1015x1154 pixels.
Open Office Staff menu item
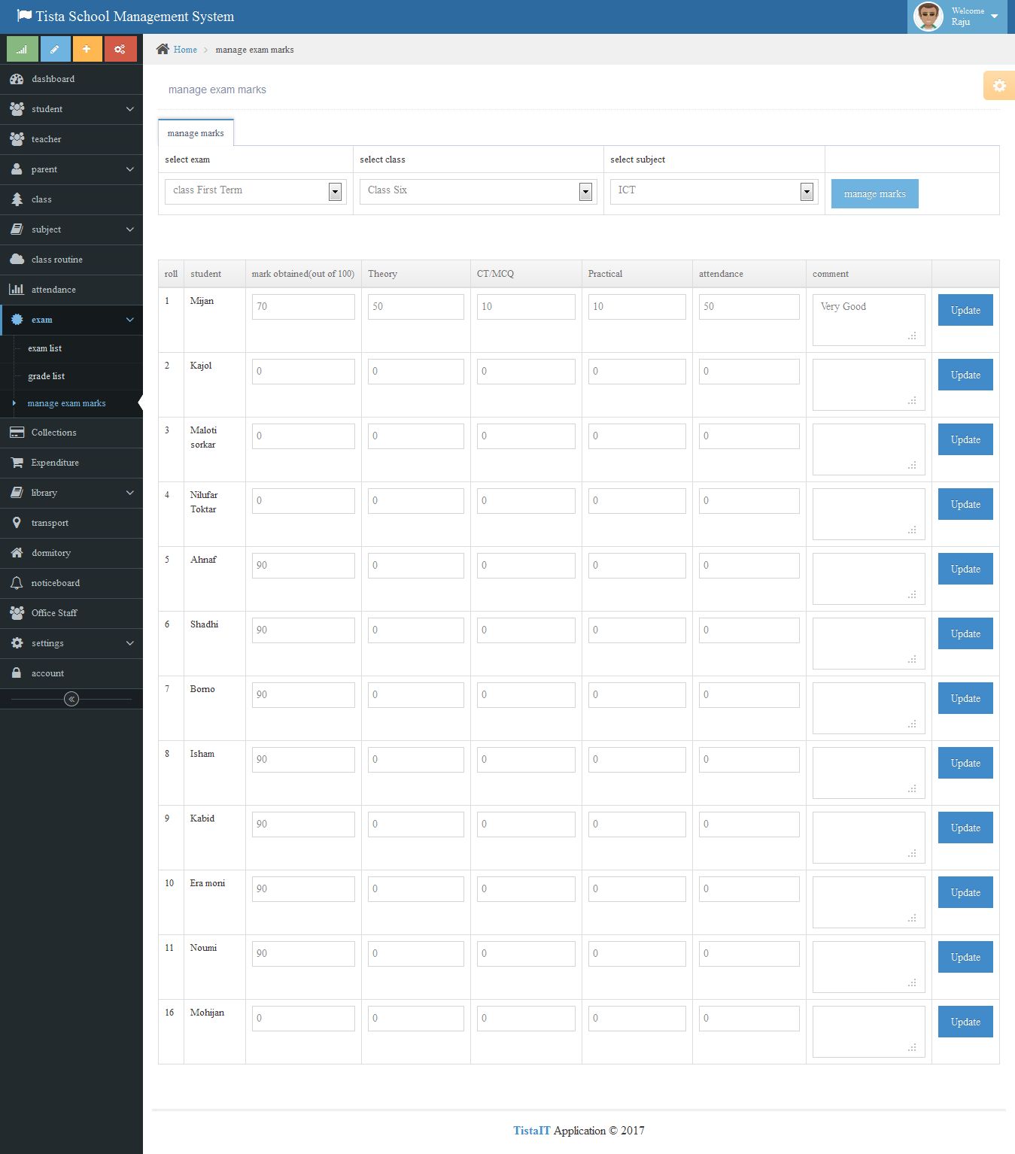click(x=71, y=613)
